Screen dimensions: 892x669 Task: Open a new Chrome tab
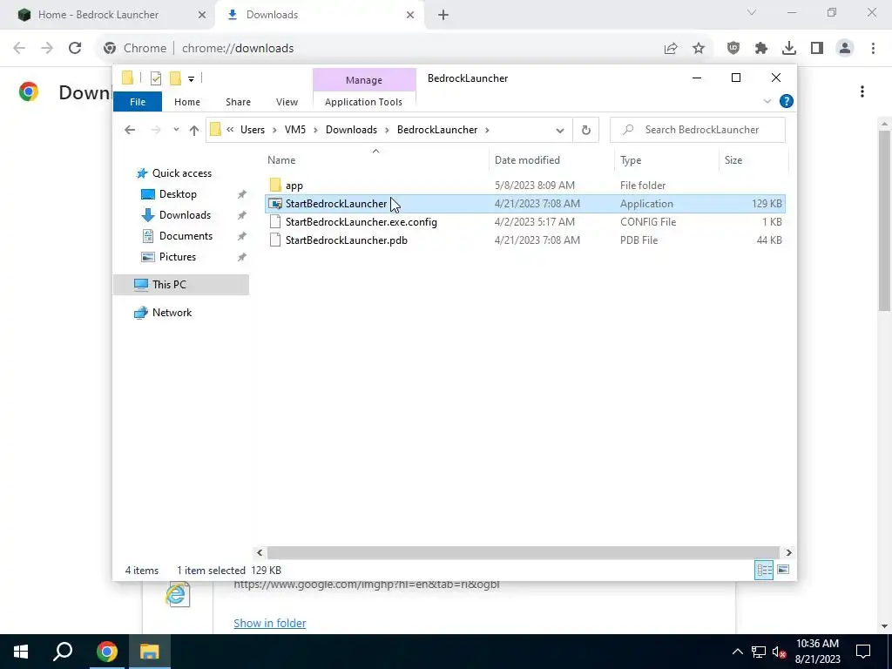point(443,15)
